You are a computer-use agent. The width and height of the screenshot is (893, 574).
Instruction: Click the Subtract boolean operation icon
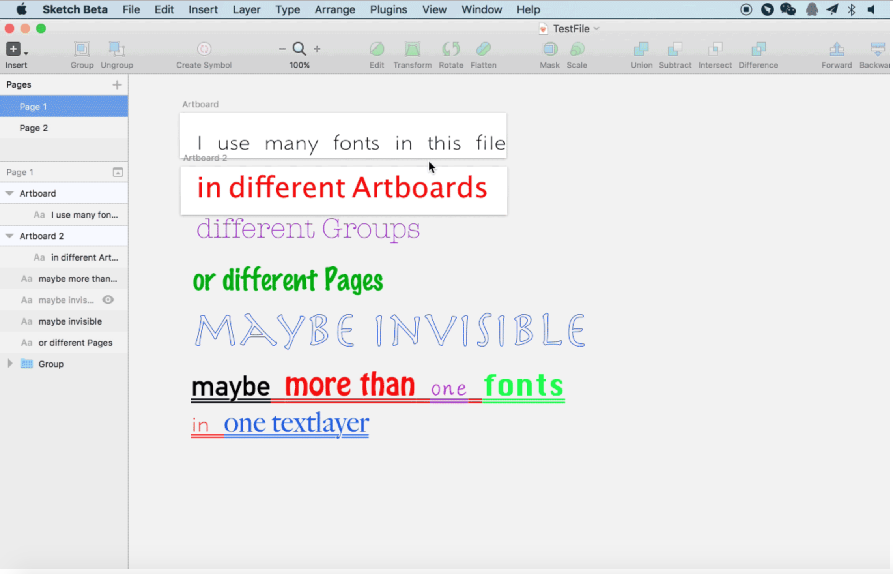675,49
